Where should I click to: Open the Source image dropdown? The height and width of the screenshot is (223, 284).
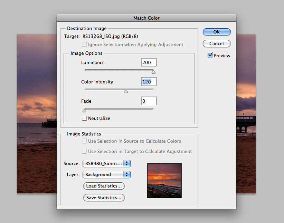[106, 163]
